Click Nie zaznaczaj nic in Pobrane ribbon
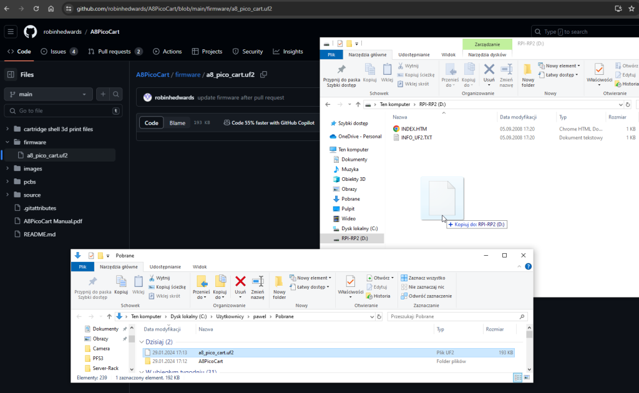The image size is (639, 393). (x=422, y=287)
